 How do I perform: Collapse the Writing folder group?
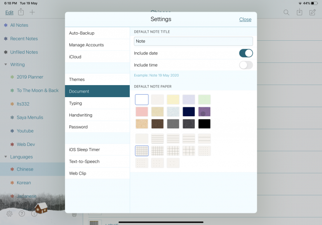tap(6, 64)
